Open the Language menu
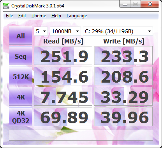This screenshot has height=148, width=162. [x=77, y=16]
